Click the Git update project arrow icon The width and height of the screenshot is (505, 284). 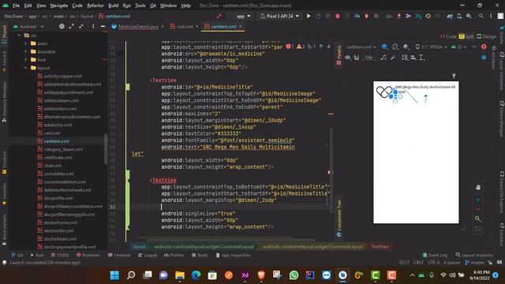pyautogui.click(x=399, y=16)
